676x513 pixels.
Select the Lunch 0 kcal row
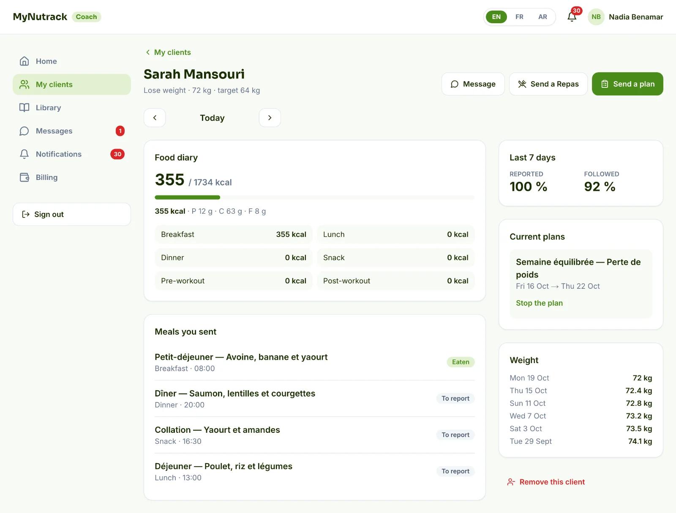[396, 234]
